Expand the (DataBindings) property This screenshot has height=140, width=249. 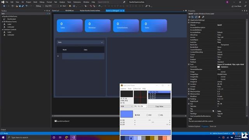[x=189, y=23]
